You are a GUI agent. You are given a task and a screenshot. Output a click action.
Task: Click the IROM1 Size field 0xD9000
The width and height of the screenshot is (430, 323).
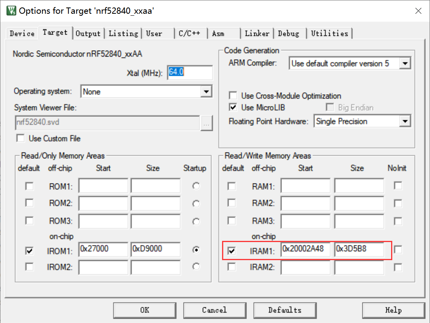156,249
